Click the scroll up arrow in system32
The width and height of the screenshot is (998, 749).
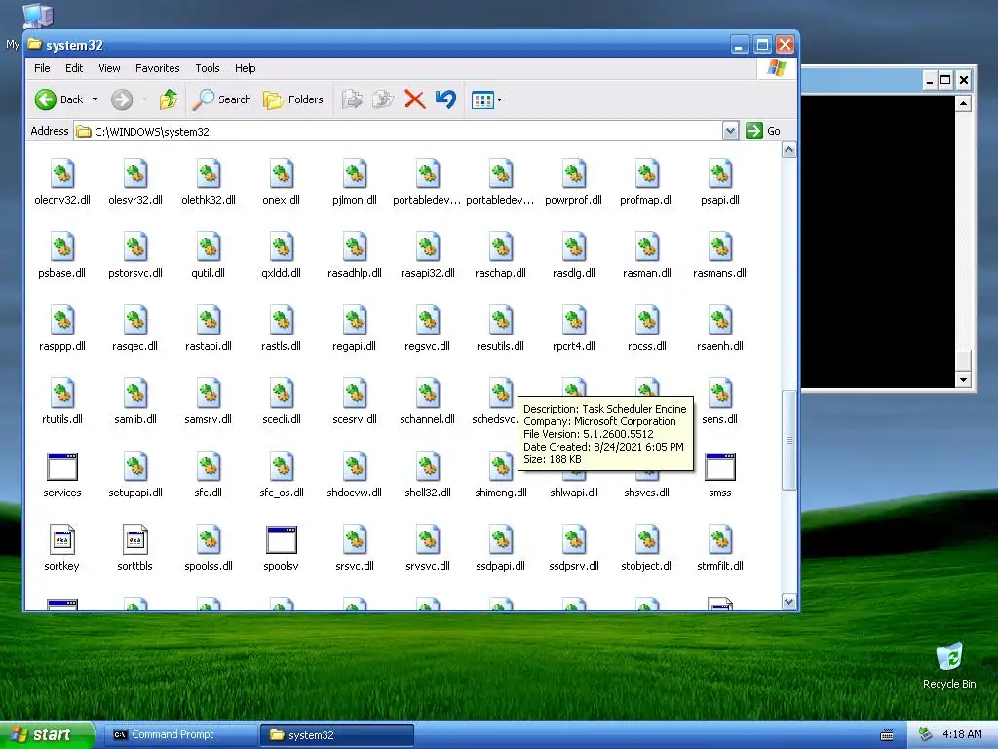pyautogui.click(x=789, y=150)
